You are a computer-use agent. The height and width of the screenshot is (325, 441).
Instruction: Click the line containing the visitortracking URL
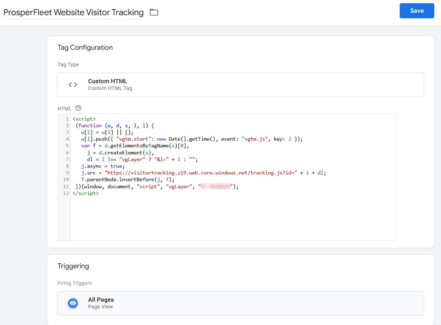point(203,173)
